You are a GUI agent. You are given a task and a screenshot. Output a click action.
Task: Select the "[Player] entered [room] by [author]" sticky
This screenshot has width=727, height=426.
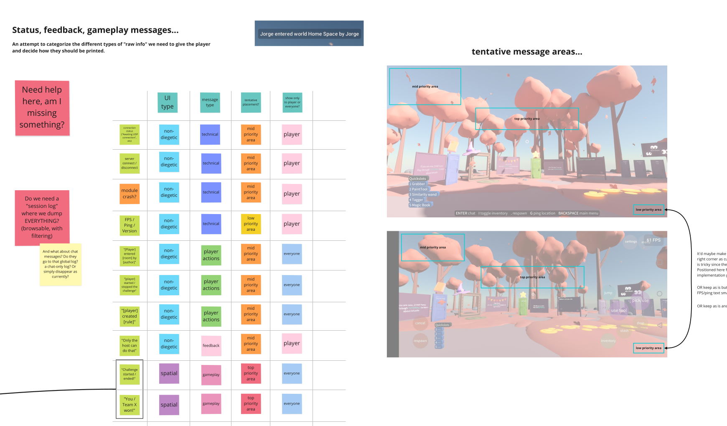pos(130,256)
